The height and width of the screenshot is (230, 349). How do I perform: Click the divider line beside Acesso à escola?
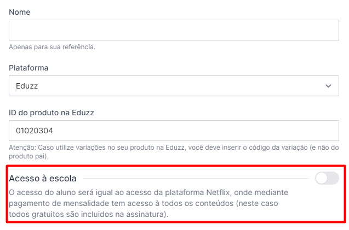pyautogui.click(x=196, y=178)
